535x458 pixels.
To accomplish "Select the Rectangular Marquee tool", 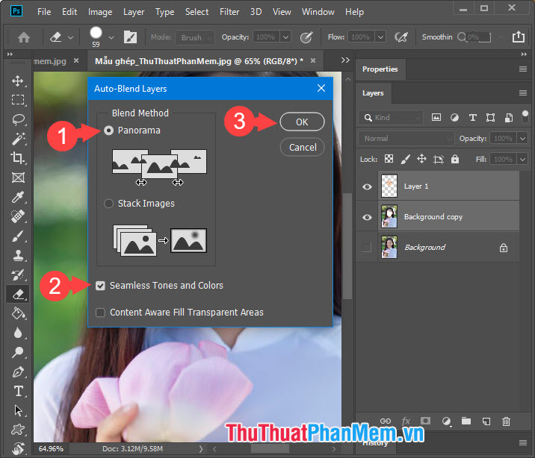I will 18,100.
